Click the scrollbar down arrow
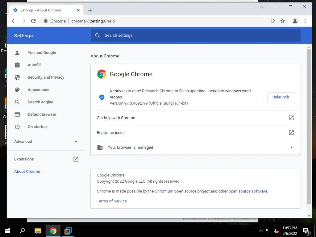The width and height of the screenshot is (316, 237). 309,215
